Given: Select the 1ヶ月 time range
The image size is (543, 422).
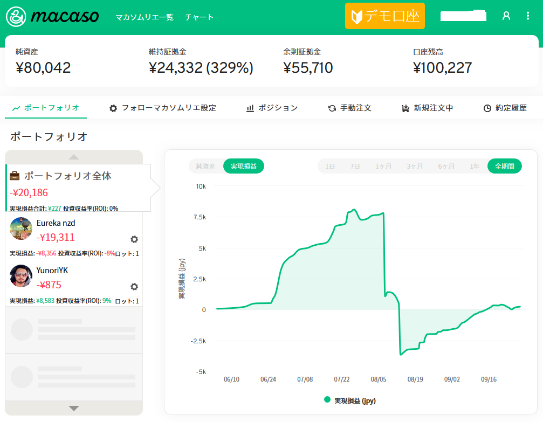Looking at the screenshot, I should click(383, 167).
